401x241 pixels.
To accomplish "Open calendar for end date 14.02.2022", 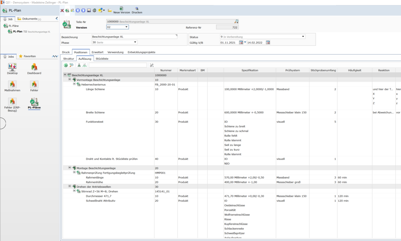I will (268, 42).
